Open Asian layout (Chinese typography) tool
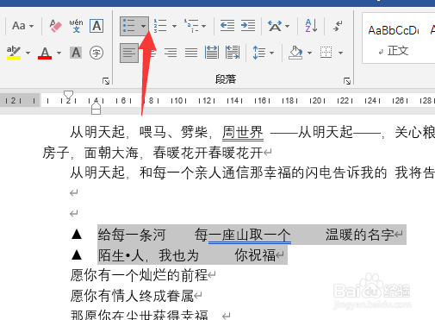Viewport: 435px width, 320px height. click(275, 26)
